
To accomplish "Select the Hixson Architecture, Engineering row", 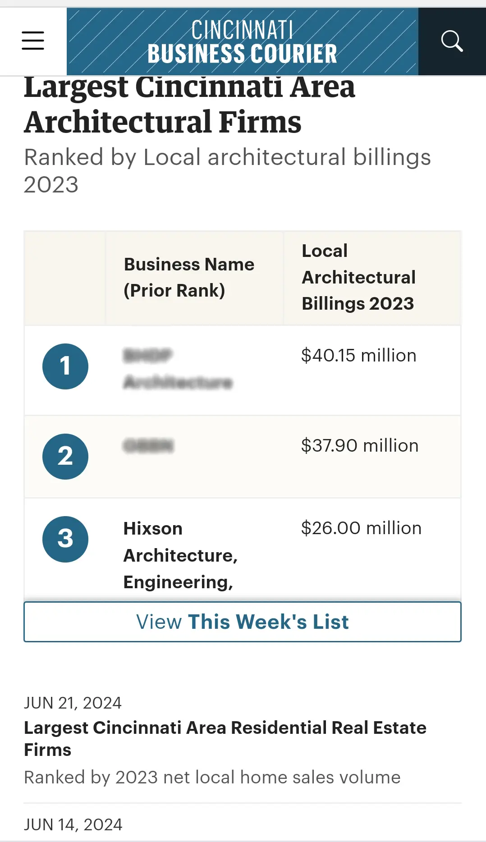I will [x=180, y=555].
